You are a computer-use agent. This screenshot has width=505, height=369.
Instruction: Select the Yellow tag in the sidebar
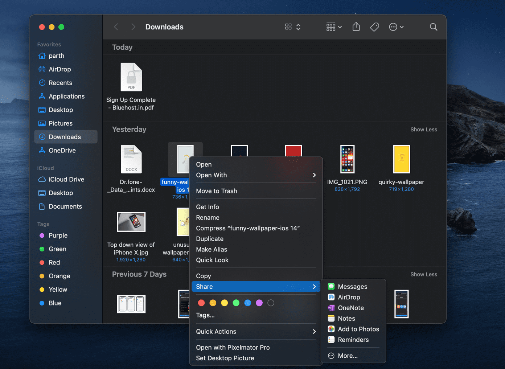coord(66,290)
